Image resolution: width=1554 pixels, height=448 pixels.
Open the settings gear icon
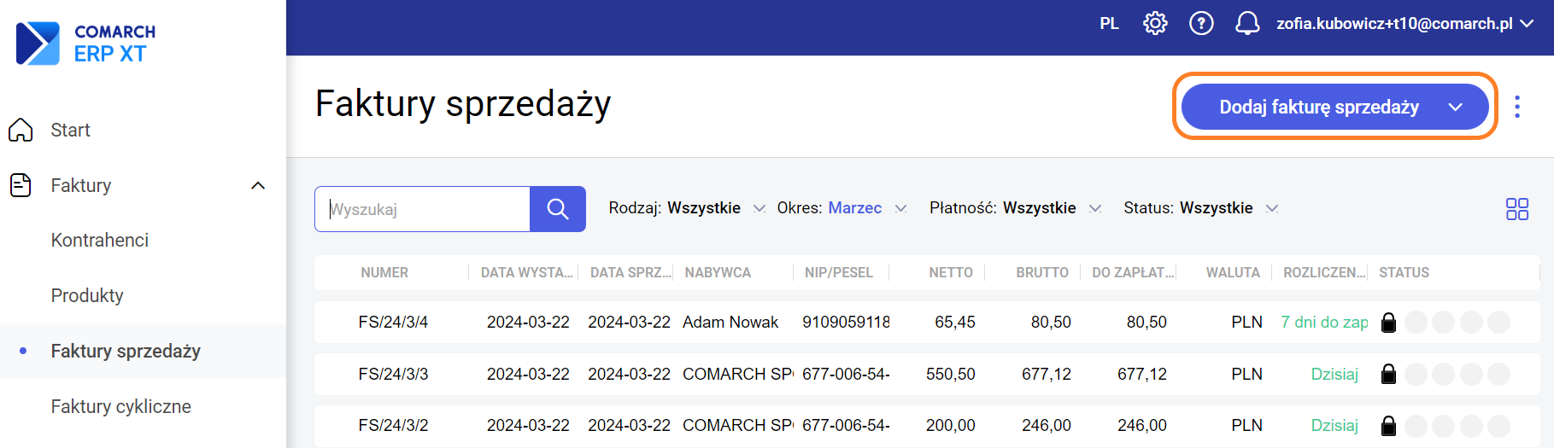(1155, 23)
